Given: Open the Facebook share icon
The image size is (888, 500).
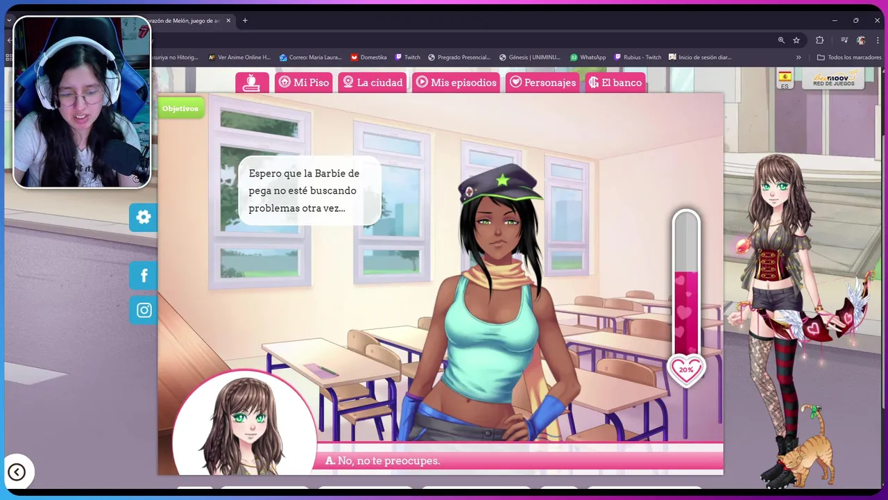Looking at the screenshot, I should point(144,276).
